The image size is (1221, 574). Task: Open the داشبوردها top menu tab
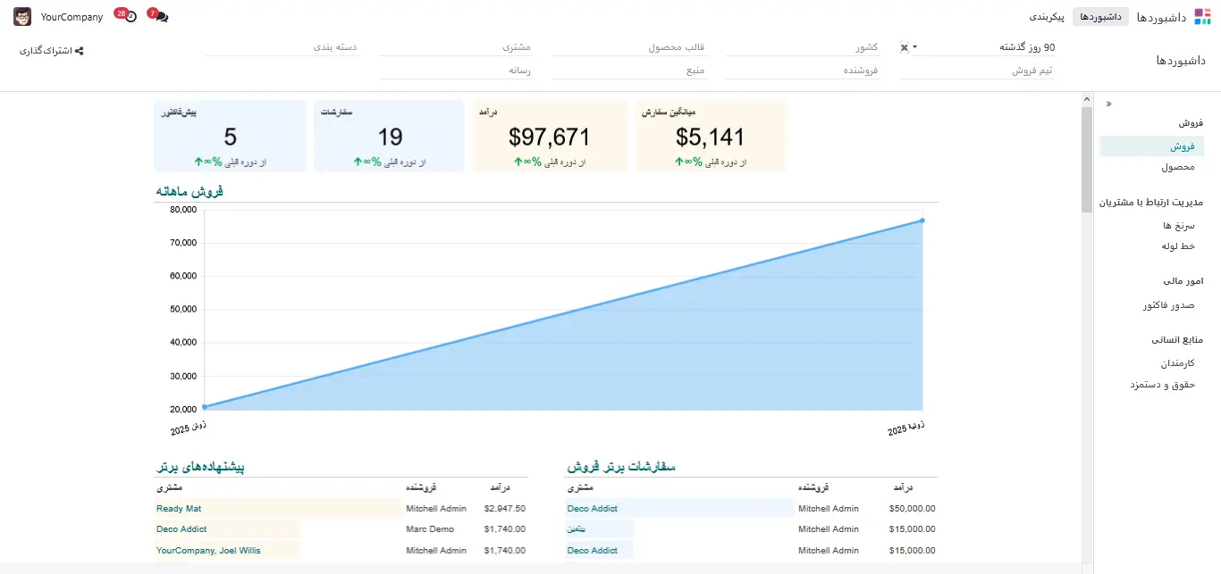click(x=1100, y=17)
